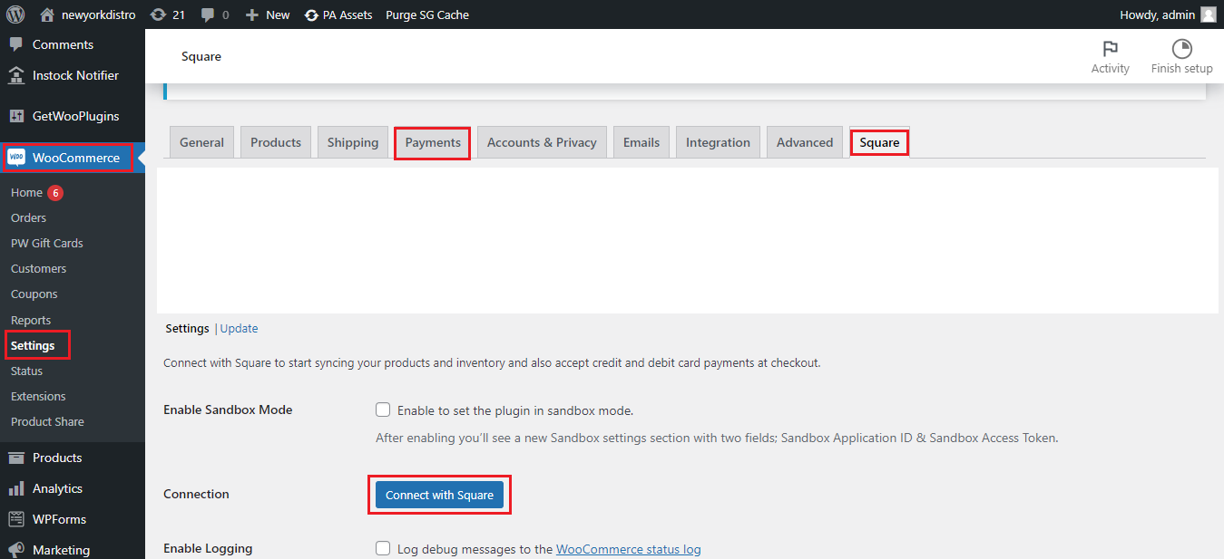Open Analytics from the sidebar
Image resolution: width=1224 pixels, height=559 pixels.
57,488
